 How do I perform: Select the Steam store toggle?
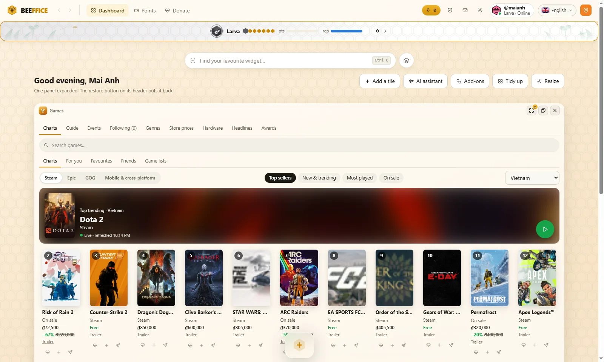(51, 178)
